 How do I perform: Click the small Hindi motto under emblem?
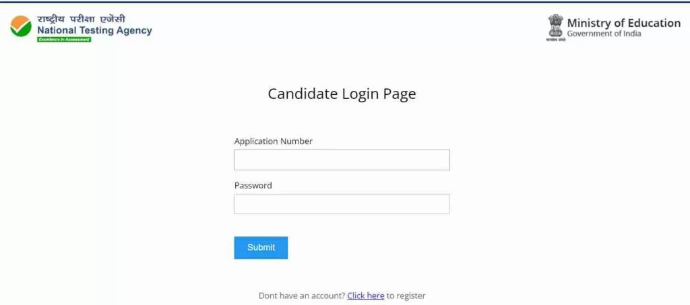555,40
